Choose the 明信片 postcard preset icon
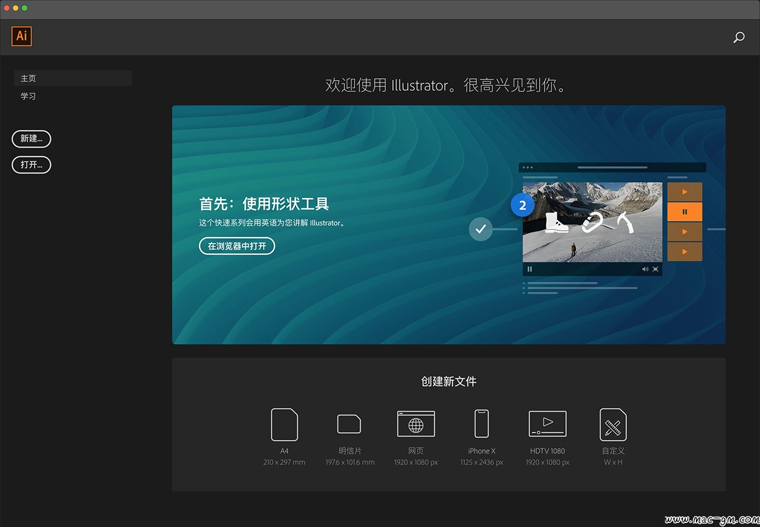Image resolution: width=760 pixels, height=527 pixels. click(x=349, y=424)
